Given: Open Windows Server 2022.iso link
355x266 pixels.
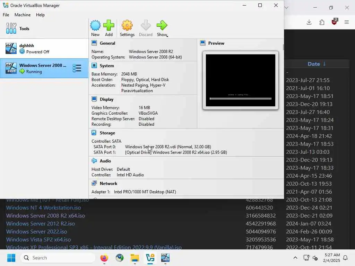Looking at the screenshot, I should 36,232.
